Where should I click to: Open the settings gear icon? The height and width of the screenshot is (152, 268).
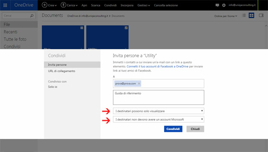[x=224, y=5]
